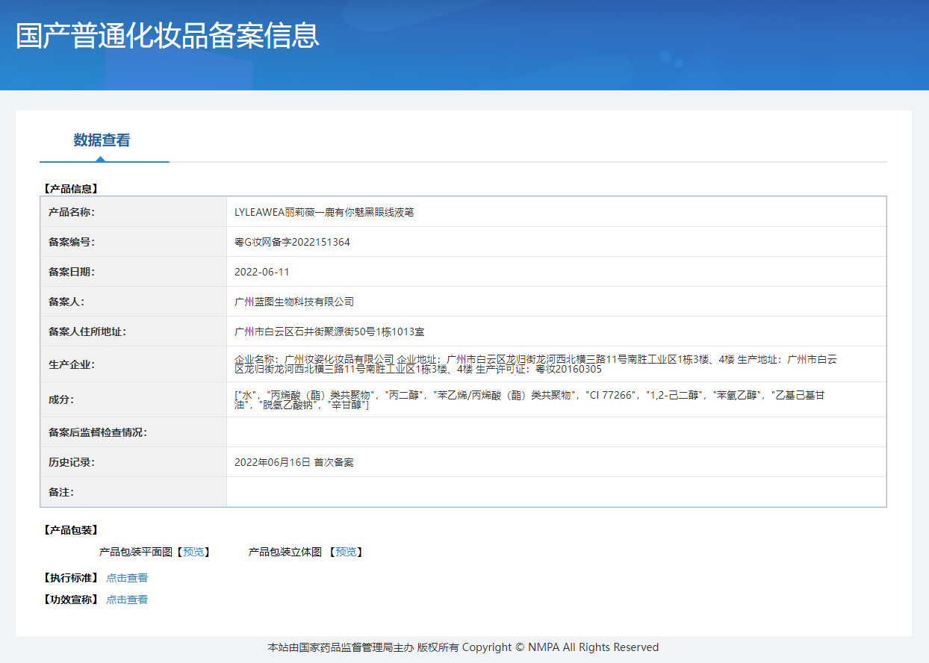
Task: Select the date 2022-06-11
Action: click(x=261, y=272)
